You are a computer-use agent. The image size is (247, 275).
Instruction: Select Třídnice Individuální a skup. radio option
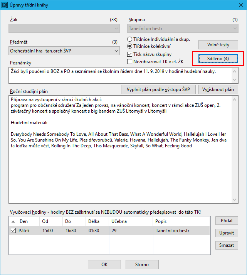click(x=130, y=40)
